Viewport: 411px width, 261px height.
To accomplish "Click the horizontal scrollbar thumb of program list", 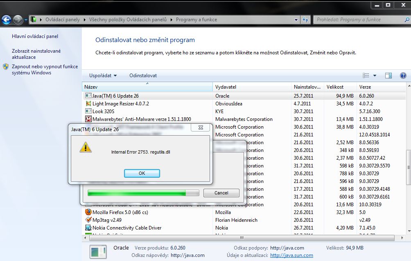I will (x=242, y=238).
